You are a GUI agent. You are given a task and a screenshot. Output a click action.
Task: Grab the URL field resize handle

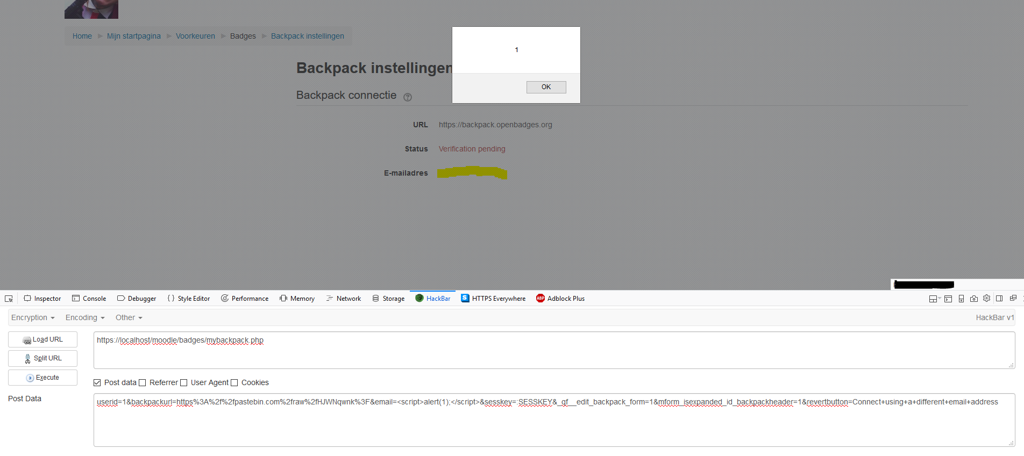coord(1012,365)
